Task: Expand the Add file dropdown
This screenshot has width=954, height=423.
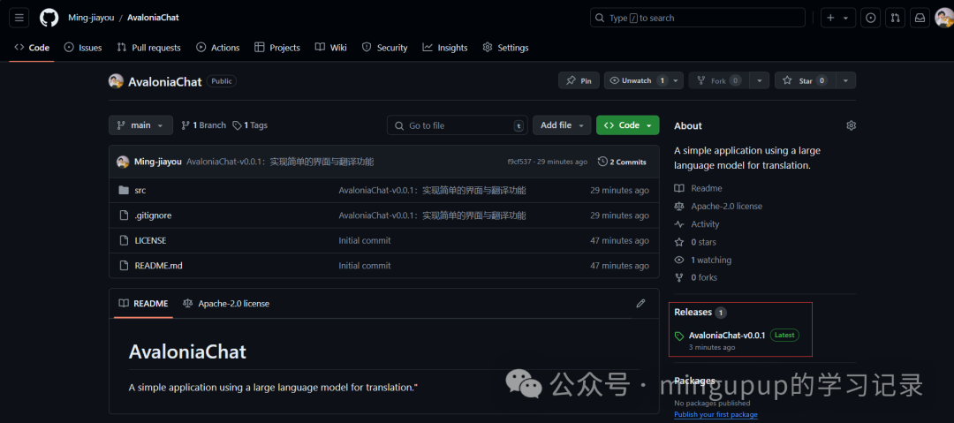Action: click(x=561, y=125)
